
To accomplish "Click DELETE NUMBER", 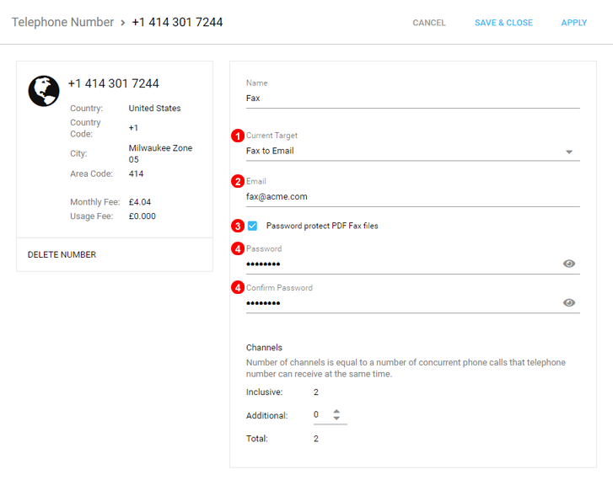I will pyautogui.click(x=62, y=254).
